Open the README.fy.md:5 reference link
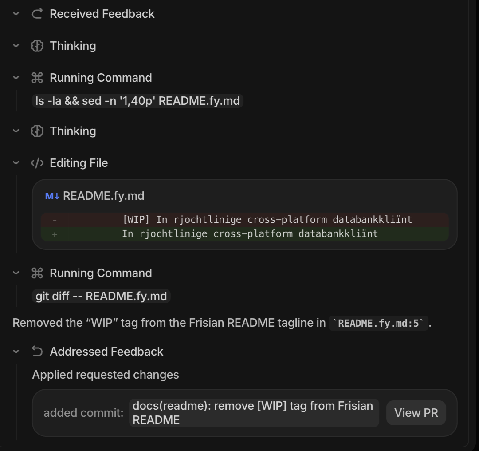This screenshot has width=479, height=451. point(378,323)
